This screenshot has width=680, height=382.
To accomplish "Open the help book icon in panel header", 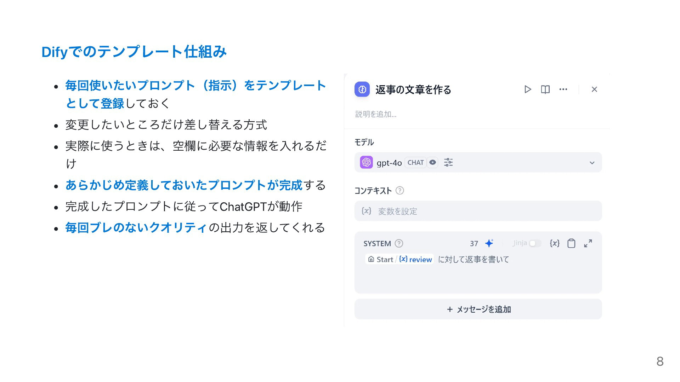I will (x=545, y=89).
